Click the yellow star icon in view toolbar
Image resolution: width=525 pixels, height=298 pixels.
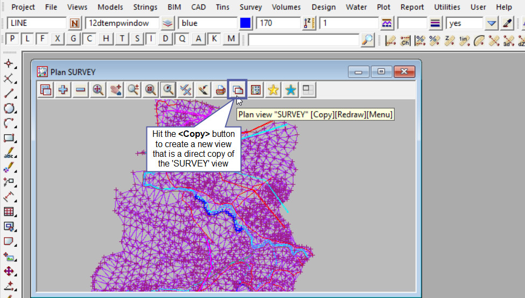pos(273,90)
